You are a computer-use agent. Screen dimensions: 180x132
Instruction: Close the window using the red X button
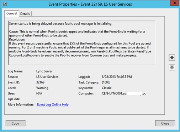[x=174, y=3]
